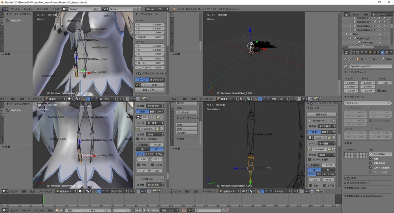Open the Armature data properties tab

pos(378,52)
